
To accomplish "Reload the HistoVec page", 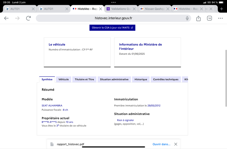I will tap(28, 18).
